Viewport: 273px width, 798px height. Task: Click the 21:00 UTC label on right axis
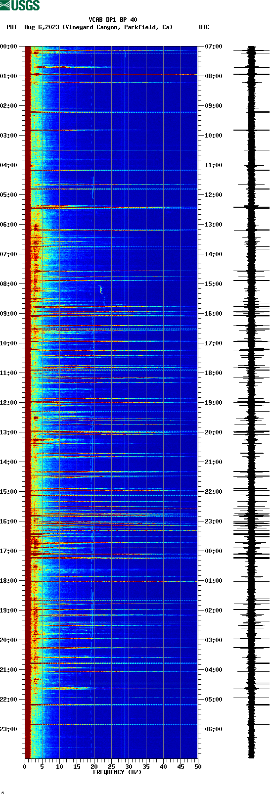click(214, 462)
